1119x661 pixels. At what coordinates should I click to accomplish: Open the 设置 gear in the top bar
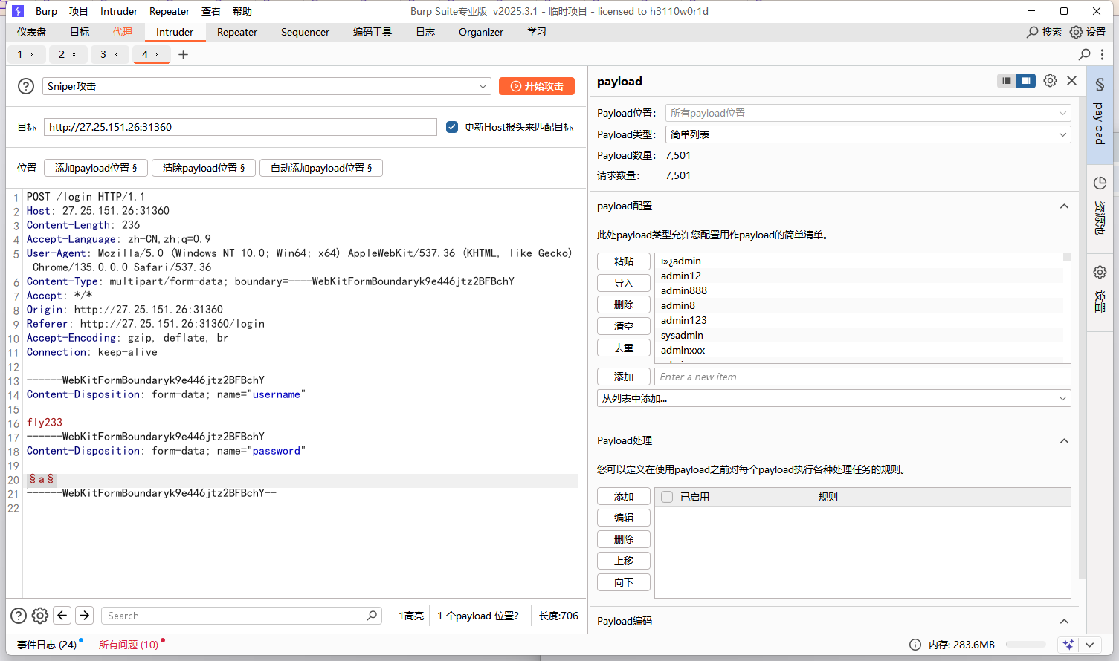coord(1076,32)
